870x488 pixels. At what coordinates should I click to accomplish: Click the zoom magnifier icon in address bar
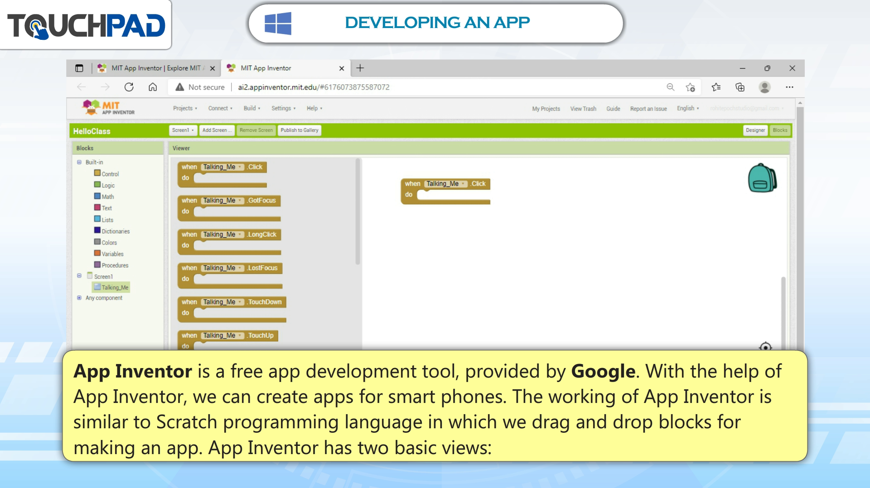point(671,87)
